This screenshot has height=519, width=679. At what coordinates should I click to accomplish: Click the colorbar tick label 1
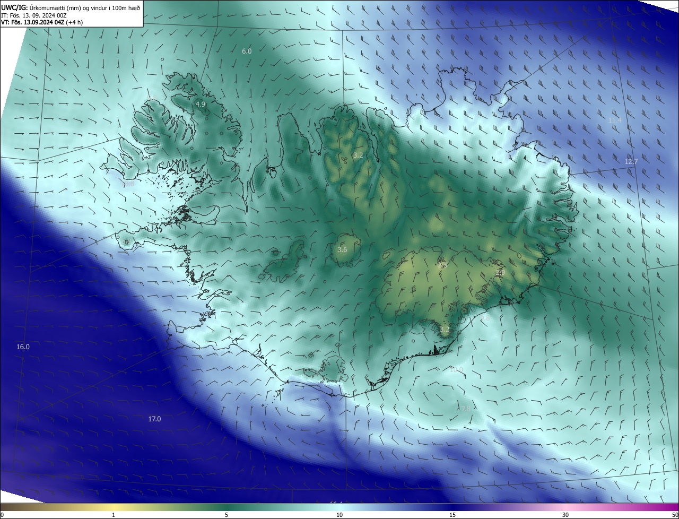click(113, 515)
